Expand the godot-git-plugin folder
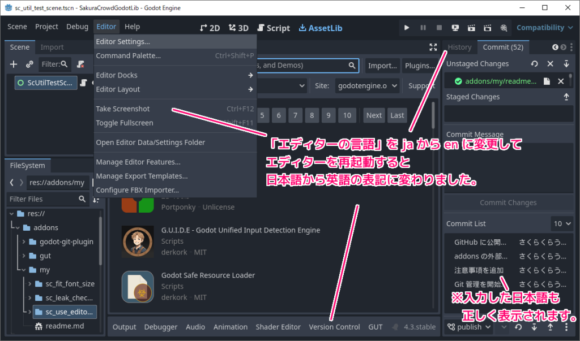 click(x=24, y=241)
